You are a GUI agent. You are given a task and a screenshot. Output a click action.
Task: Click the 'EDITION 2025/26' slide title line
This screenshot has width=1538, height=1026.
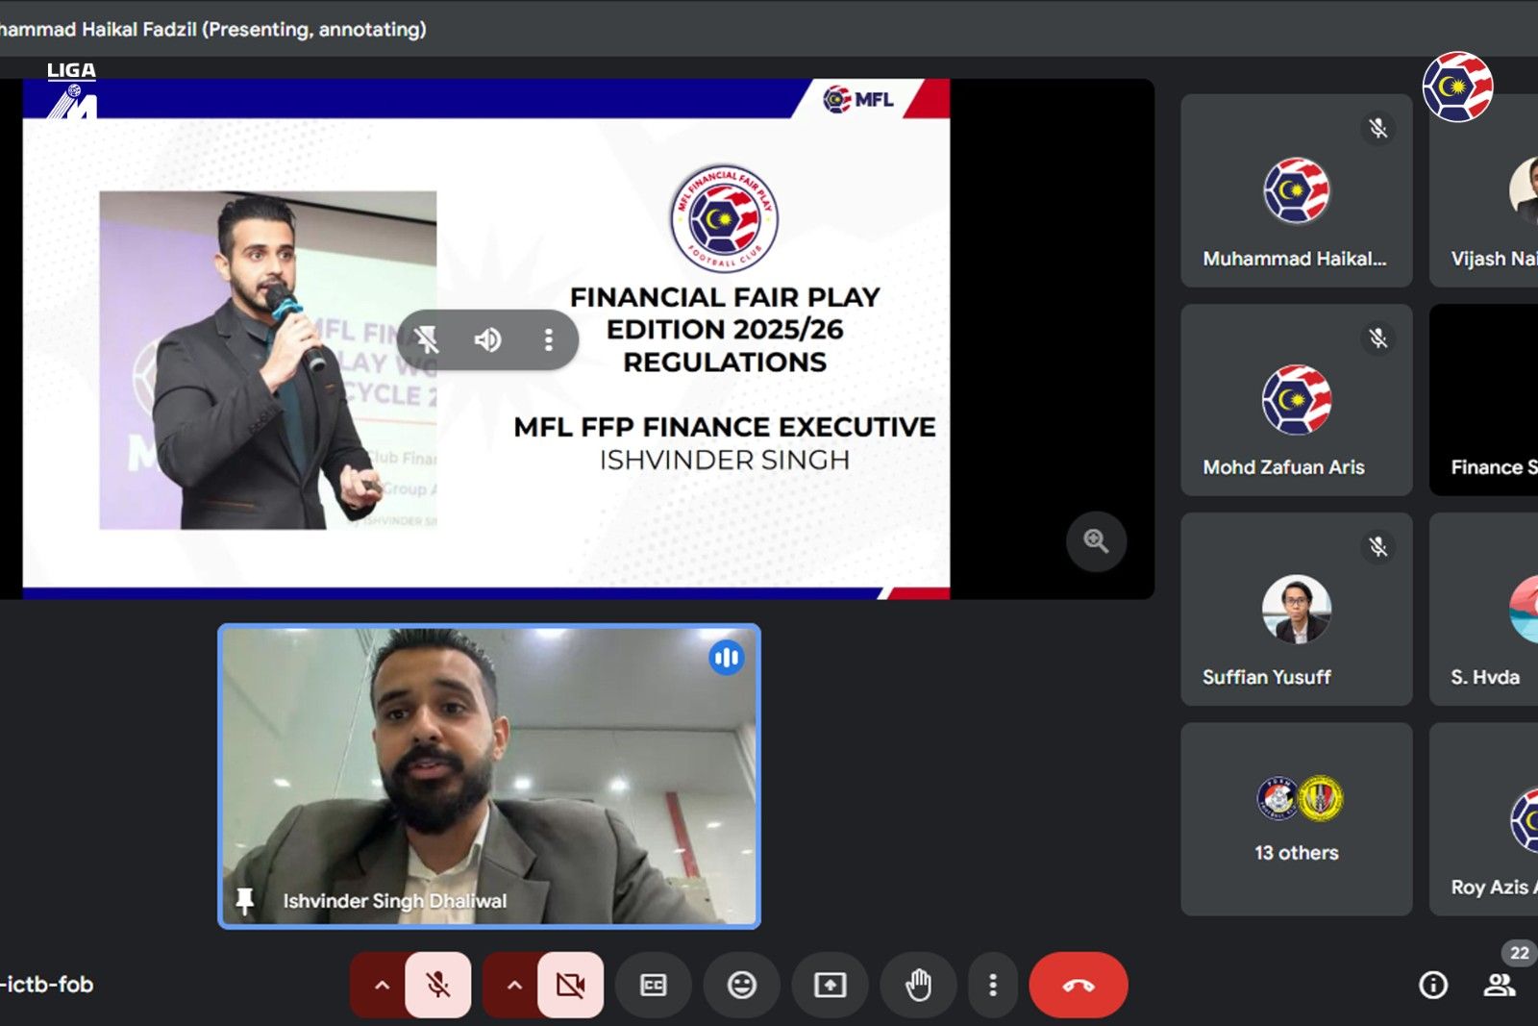725,330
